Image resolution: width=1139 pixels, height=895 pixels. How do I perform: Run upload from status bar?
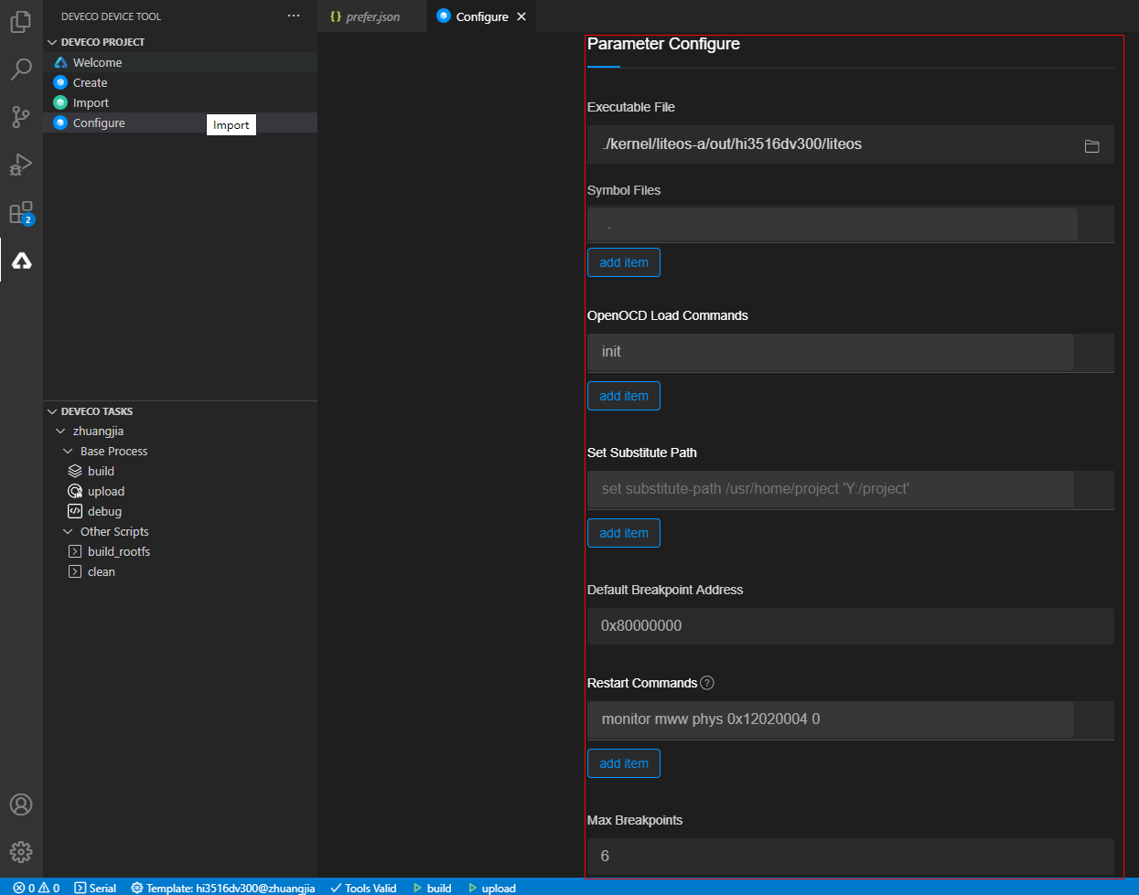click(492, 888)
